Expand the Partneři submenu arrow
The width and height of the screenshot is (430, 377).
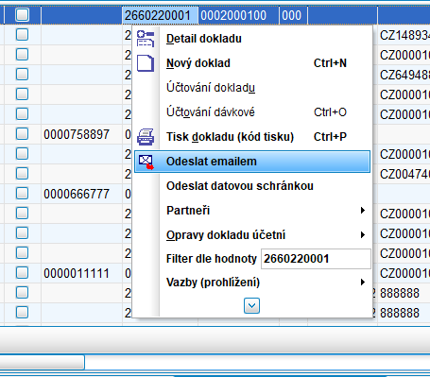tap(363, 211)
